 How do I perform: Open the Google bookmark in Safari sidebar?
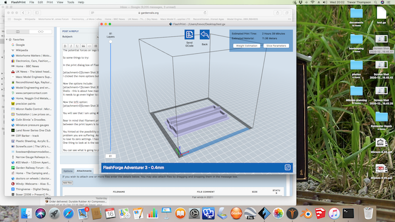[x=20, y=45]
